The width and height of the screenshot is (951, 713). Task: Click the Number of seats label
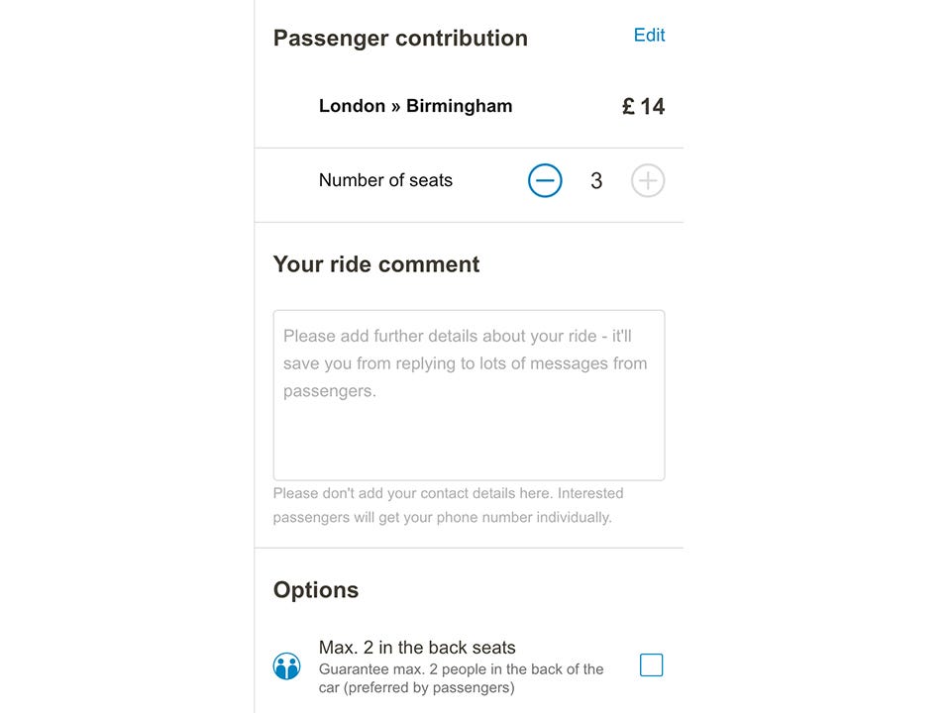pyautogui.click(x=385, y=180)
